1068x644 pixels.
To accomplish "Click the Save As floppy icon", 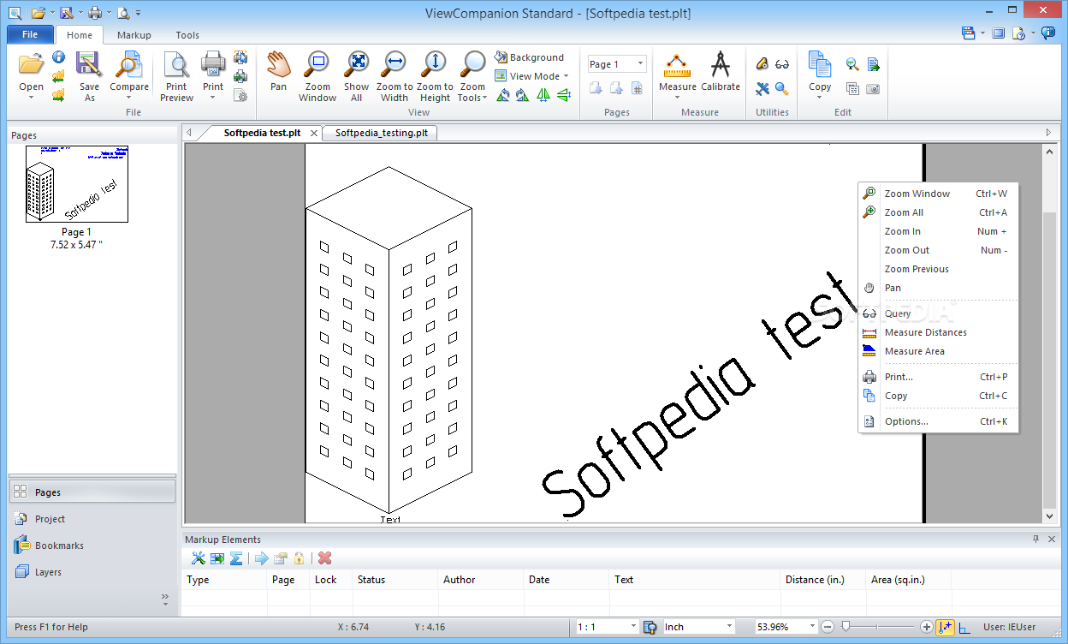I will (89, 76).
